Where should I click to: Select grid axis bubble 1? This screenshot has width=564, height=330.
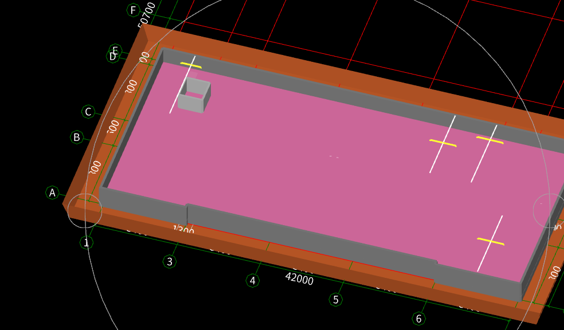[87, 243]
